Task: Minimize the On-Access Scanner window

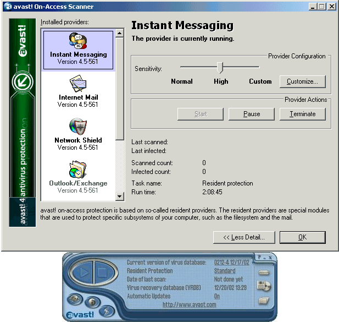Action: tap(313, 7)
